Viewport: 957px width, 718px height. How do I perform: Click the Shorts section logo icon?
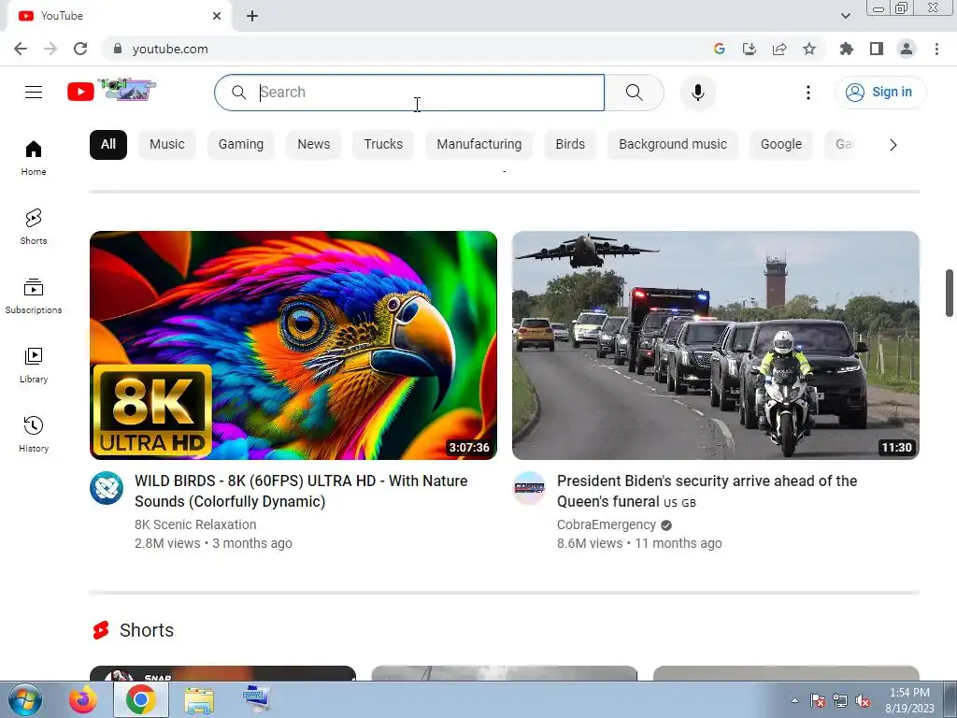click(x=101, y=630)
